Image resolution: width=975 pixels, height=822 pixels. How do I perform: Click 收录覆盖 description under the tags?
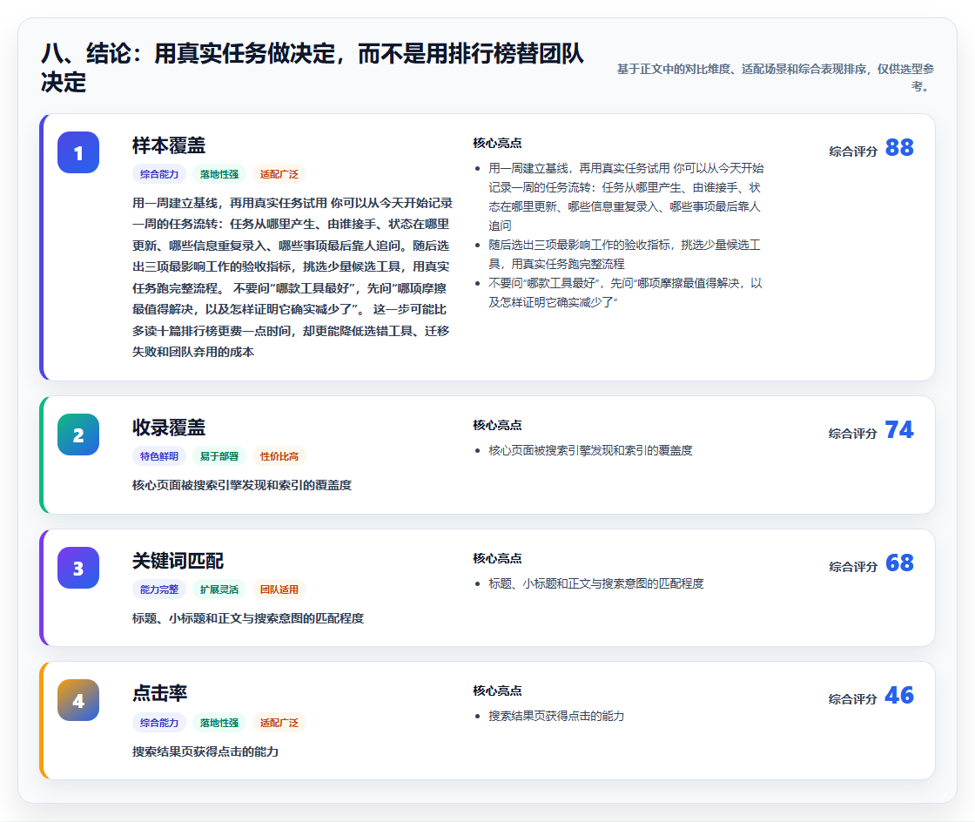coord(242,485)
